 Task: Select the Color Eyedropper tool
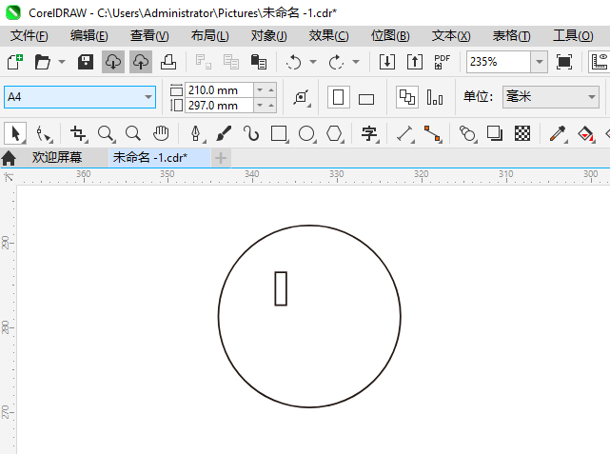pyautogui.click(x=558, y=133)
